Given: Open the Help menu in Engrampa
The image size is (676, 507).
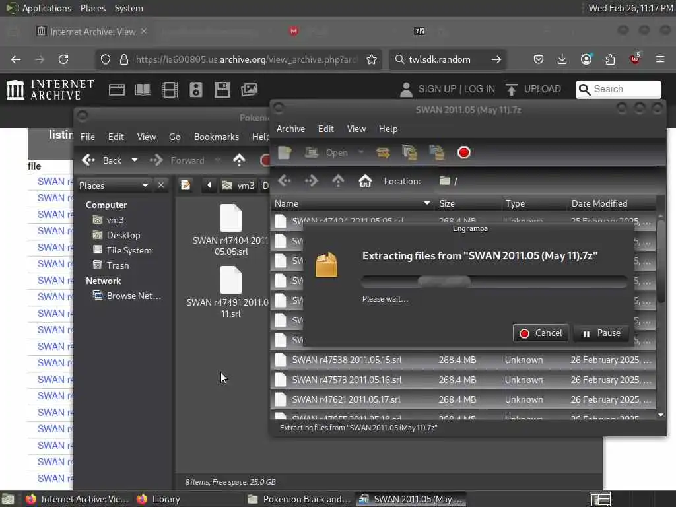Looking at the screenshot, I should click(388, 129).
